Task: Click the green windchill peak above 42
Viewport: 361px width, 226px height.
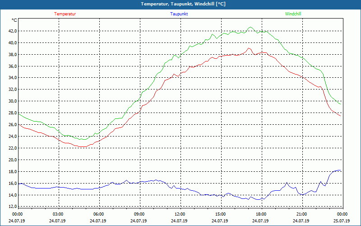Action: click(250, 27)
